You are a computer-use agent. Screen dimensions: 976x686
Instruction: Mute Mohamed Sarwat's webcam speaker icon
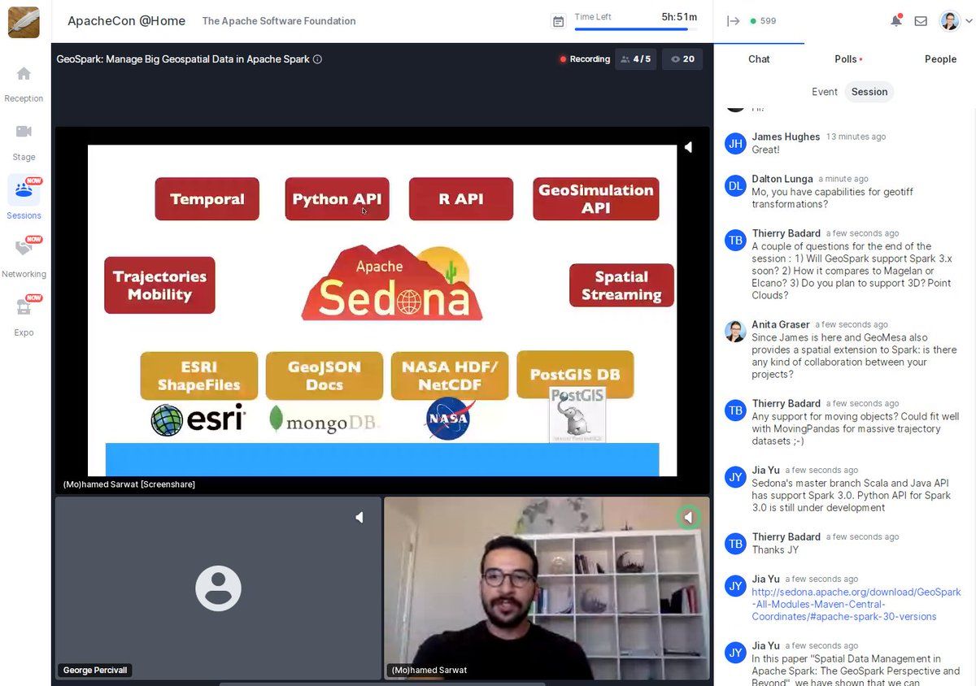point(689,517)
